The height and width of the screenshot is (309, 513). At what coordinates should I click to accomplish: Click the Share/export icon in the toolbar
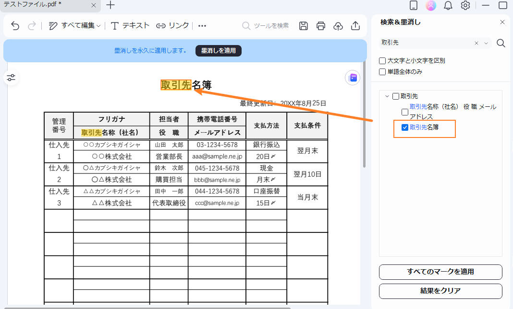click(355, 26)
